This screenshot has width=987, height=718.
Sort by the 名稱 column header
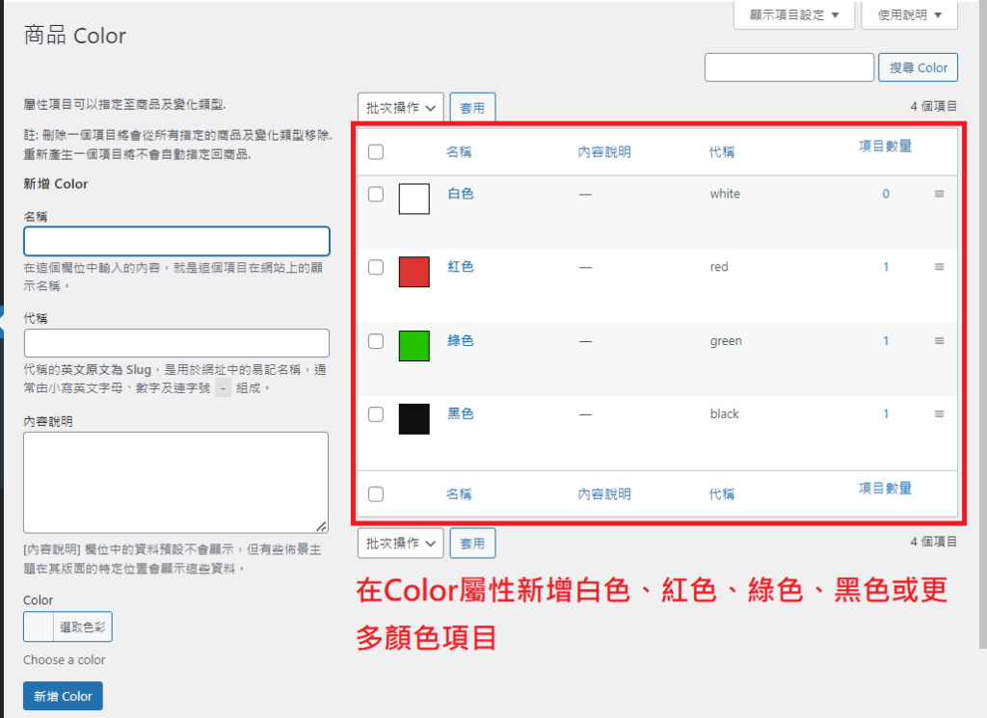click(459, 151)
